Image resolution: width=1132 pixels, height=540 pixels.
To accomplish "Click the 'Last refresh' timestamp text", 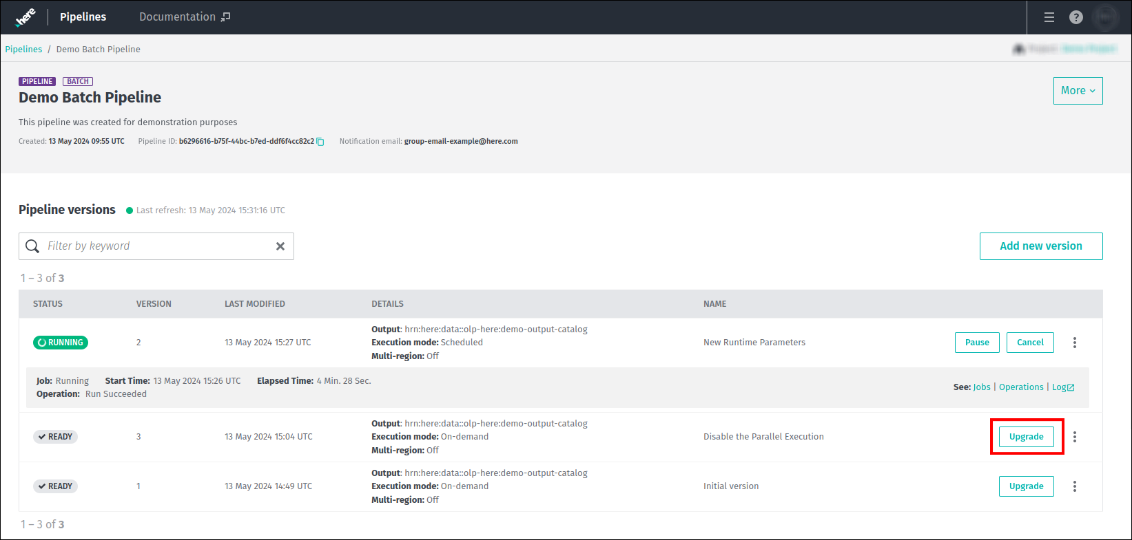I will click(x=211, y=210).
